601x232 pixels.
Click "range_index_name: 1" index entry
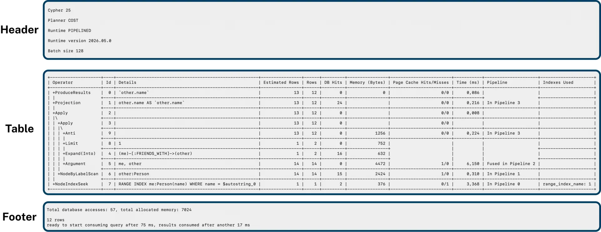[567, 184]
